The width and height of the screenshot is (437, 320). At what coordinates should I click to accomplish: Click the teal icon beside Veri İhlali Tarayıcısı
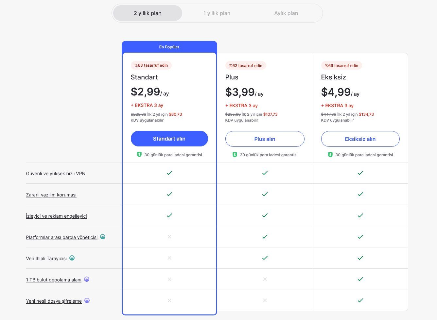coord(72,258)
